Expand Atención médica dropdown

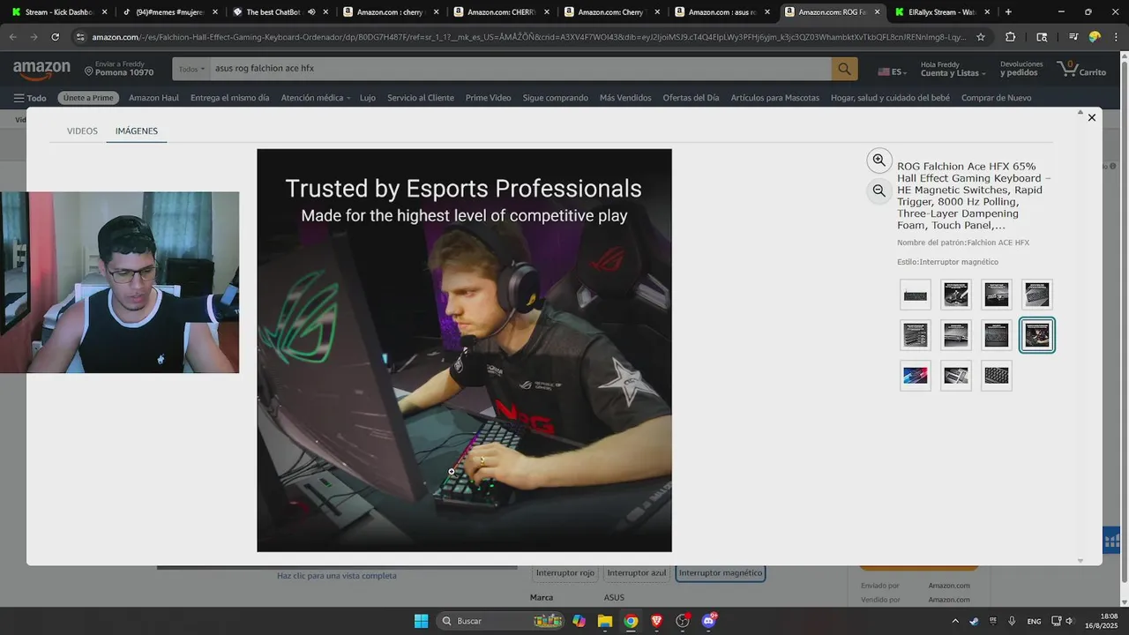click(315, 98)
